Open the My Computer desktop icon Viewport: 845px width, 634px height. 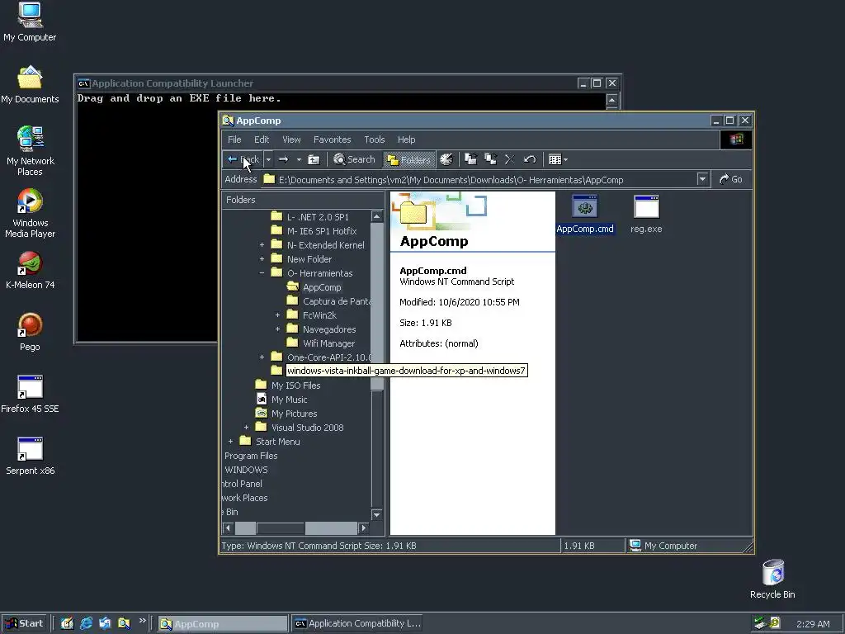pyautogui.click(x=30, y=22)
